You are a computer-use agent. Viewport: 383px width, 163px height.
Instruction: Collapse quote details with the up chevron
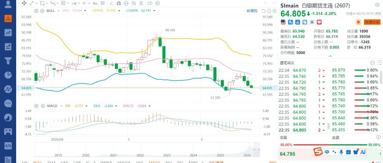click(x=330, y=56)
